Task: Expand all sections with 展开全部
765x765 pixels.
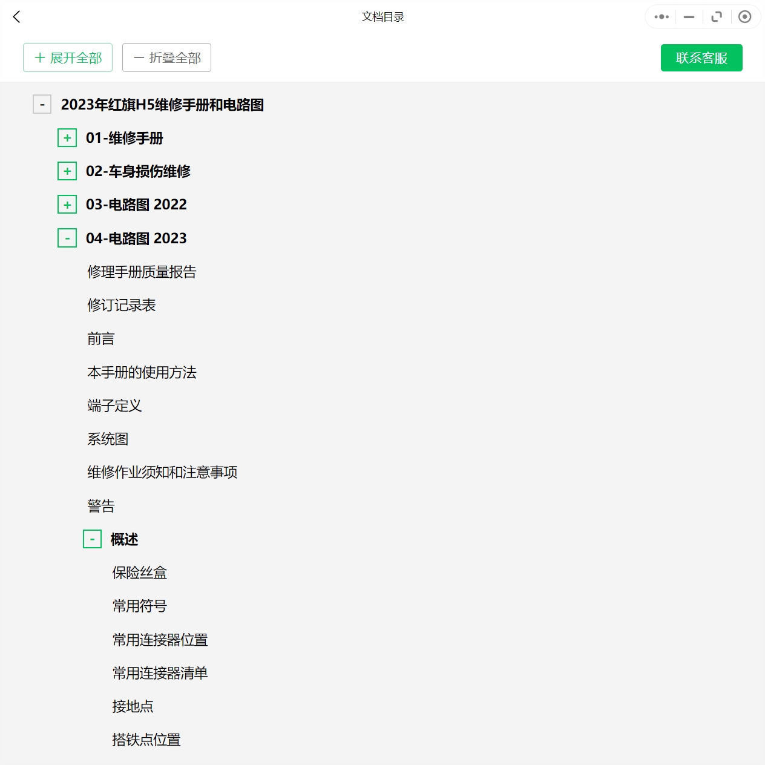Action: tap(68, 57)
